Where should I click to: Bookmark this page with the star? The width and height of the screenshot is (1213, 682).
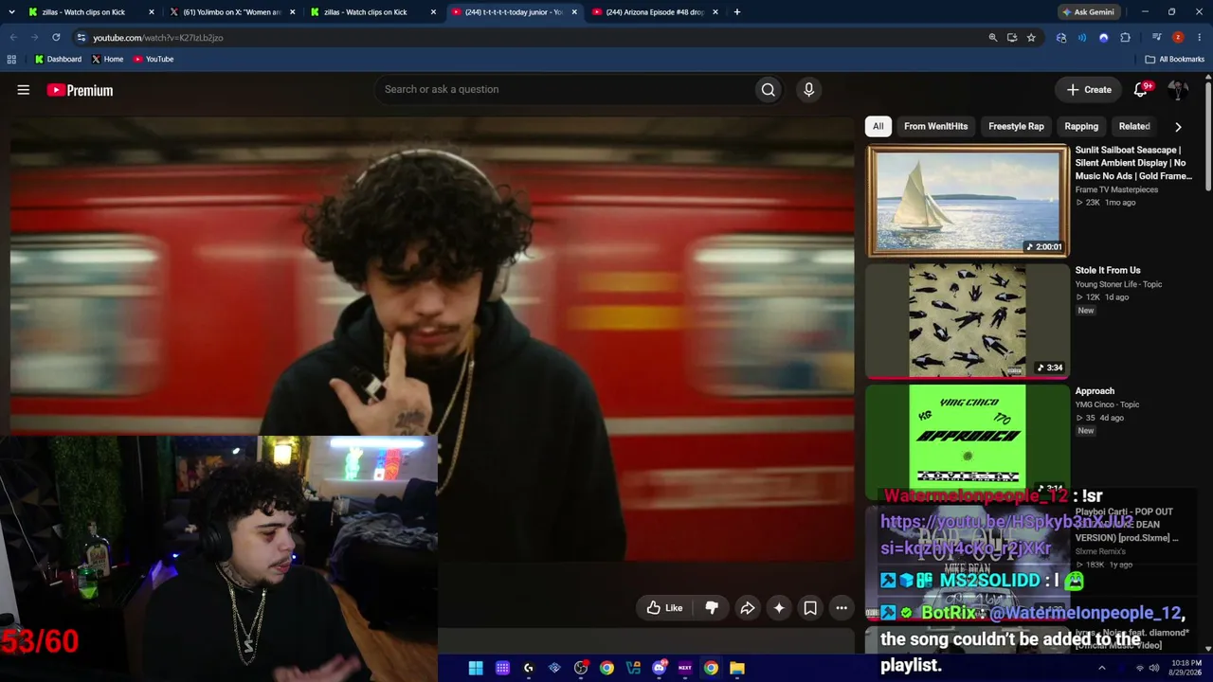(x=1031, y=38)
